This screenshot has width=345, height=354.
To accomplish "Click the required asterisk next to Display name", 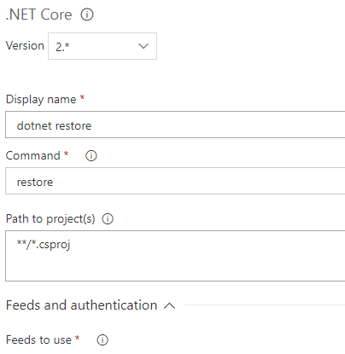I will (x=82, y=97).
